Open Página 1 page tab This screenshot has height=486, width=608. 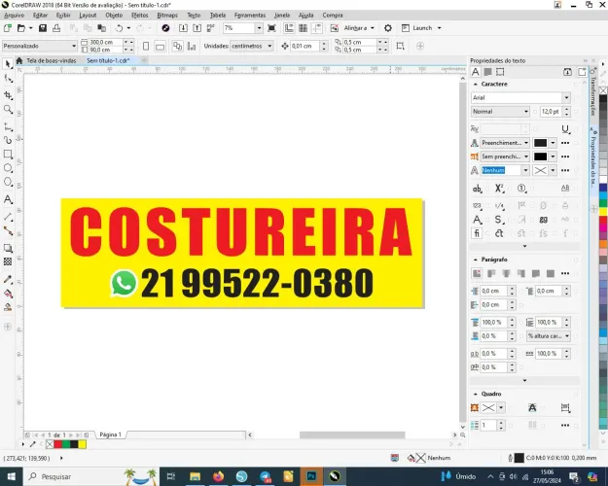tap(111, 434)
